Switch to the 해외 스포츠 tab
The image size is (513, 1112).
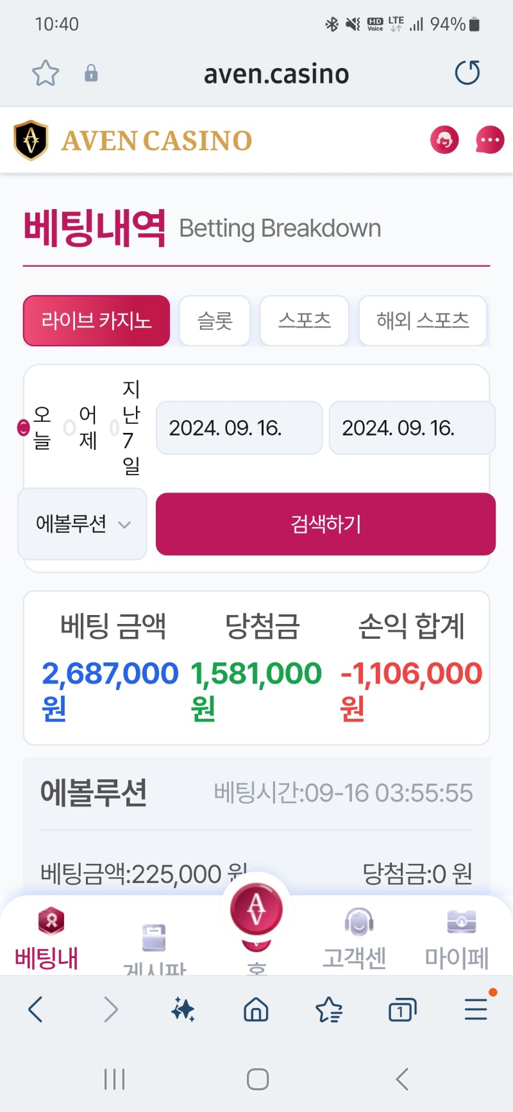(423, 321)
